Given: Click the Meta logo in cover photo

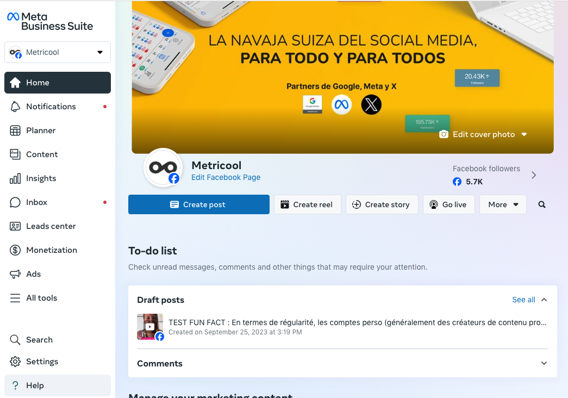Looking at the screenshot, I should click(341, 105).
